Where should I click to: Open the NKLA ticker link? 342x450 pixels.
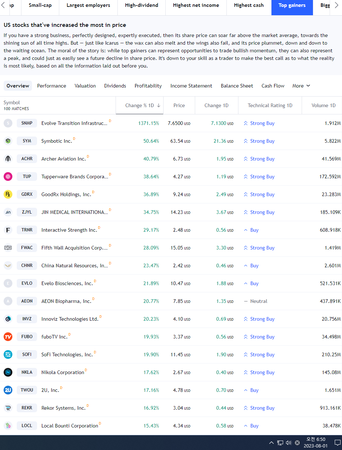coord(27,372)
